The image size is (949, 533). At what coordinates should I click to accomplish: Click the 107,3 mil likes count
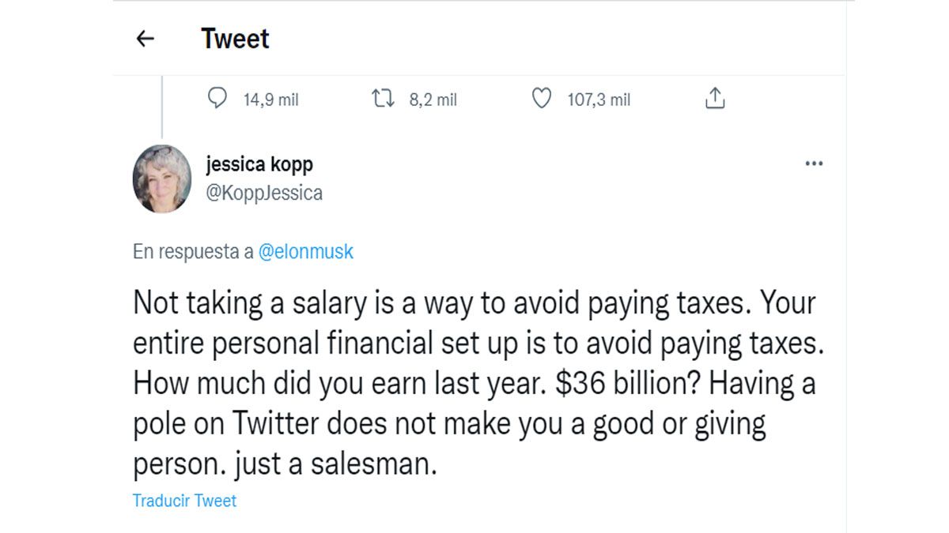[597, 99]
